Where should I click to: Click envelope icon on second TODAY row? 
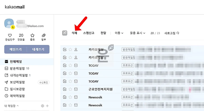click(76, 73)
